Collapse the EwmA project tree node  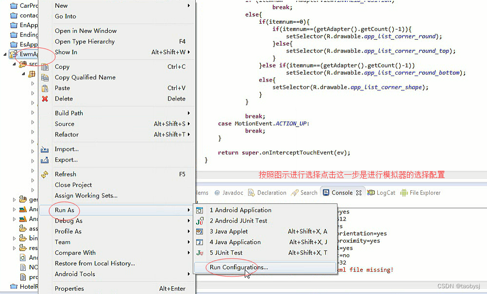point(5,54)
